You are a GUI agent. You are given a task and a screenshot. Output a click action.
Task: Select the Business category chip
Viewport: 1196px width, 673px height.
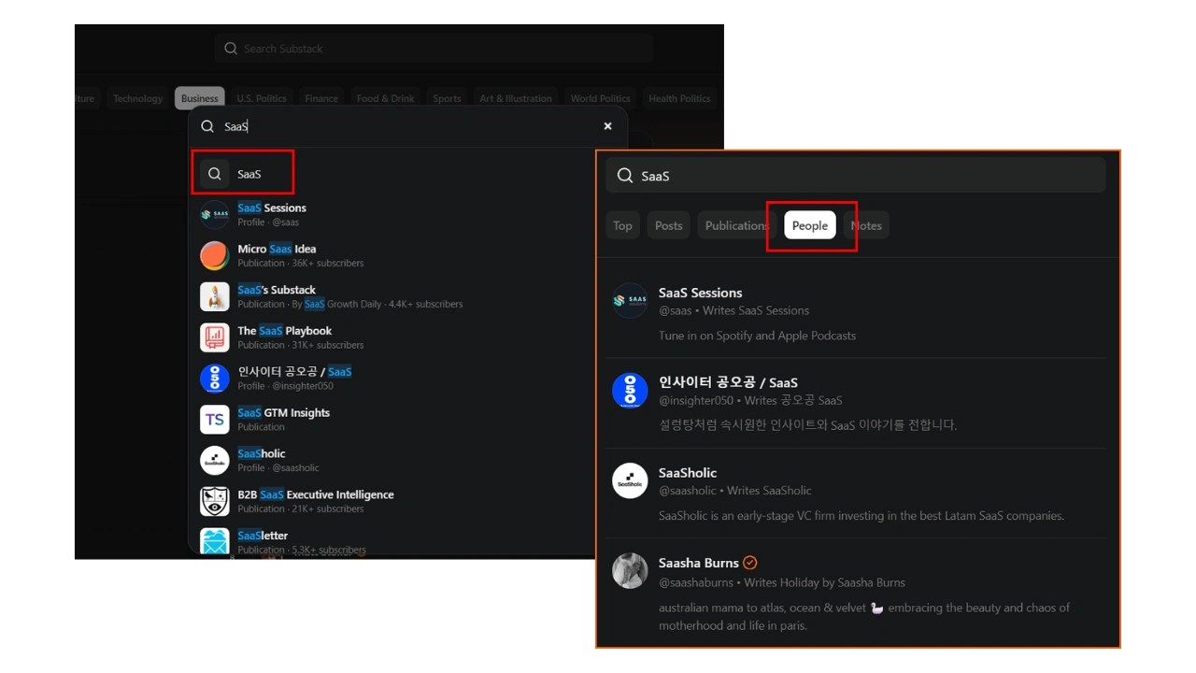point(200,98)
